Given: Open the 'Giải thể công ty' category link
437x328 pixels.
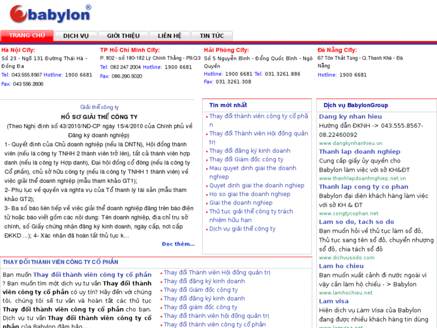Looking at the screenshot, I should pyautogui.click(x=100, y=107).
